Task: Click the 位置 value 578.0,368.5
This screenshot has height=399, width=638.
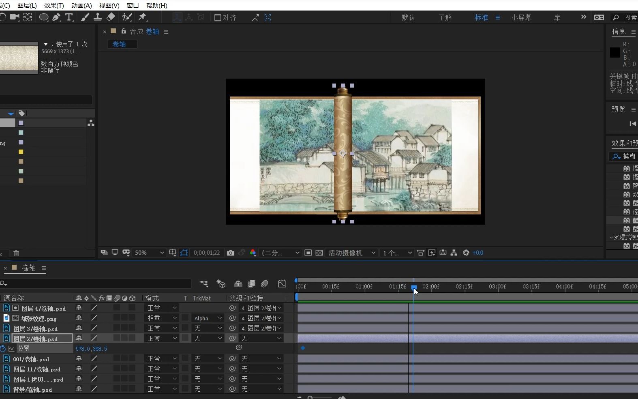Action: 91,349
